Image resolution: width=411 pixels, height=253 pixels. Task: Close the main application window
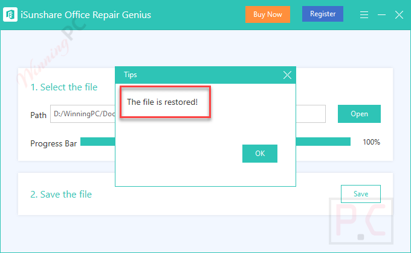(399, 15)
